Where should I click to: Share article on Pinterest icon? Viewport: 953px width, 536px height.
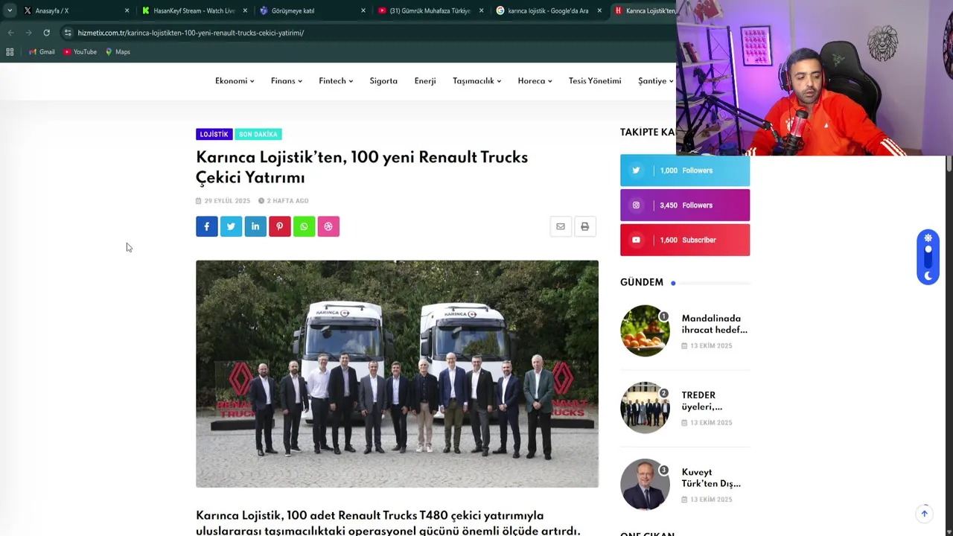coord(280,226)
